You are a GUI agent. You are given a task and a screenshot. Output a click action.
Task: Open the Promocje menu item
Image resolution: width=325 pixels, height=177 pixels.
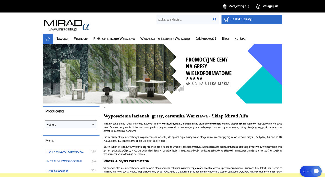[x=81, y=38]
